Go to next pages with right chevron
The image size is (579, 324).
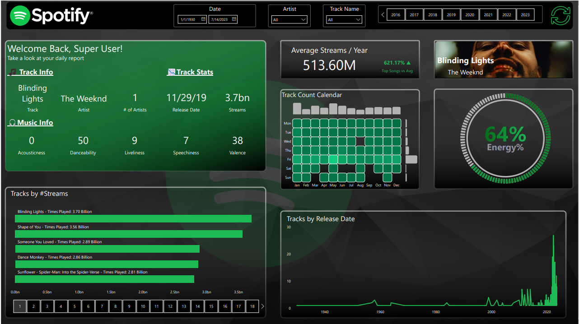tap(262, 306)
